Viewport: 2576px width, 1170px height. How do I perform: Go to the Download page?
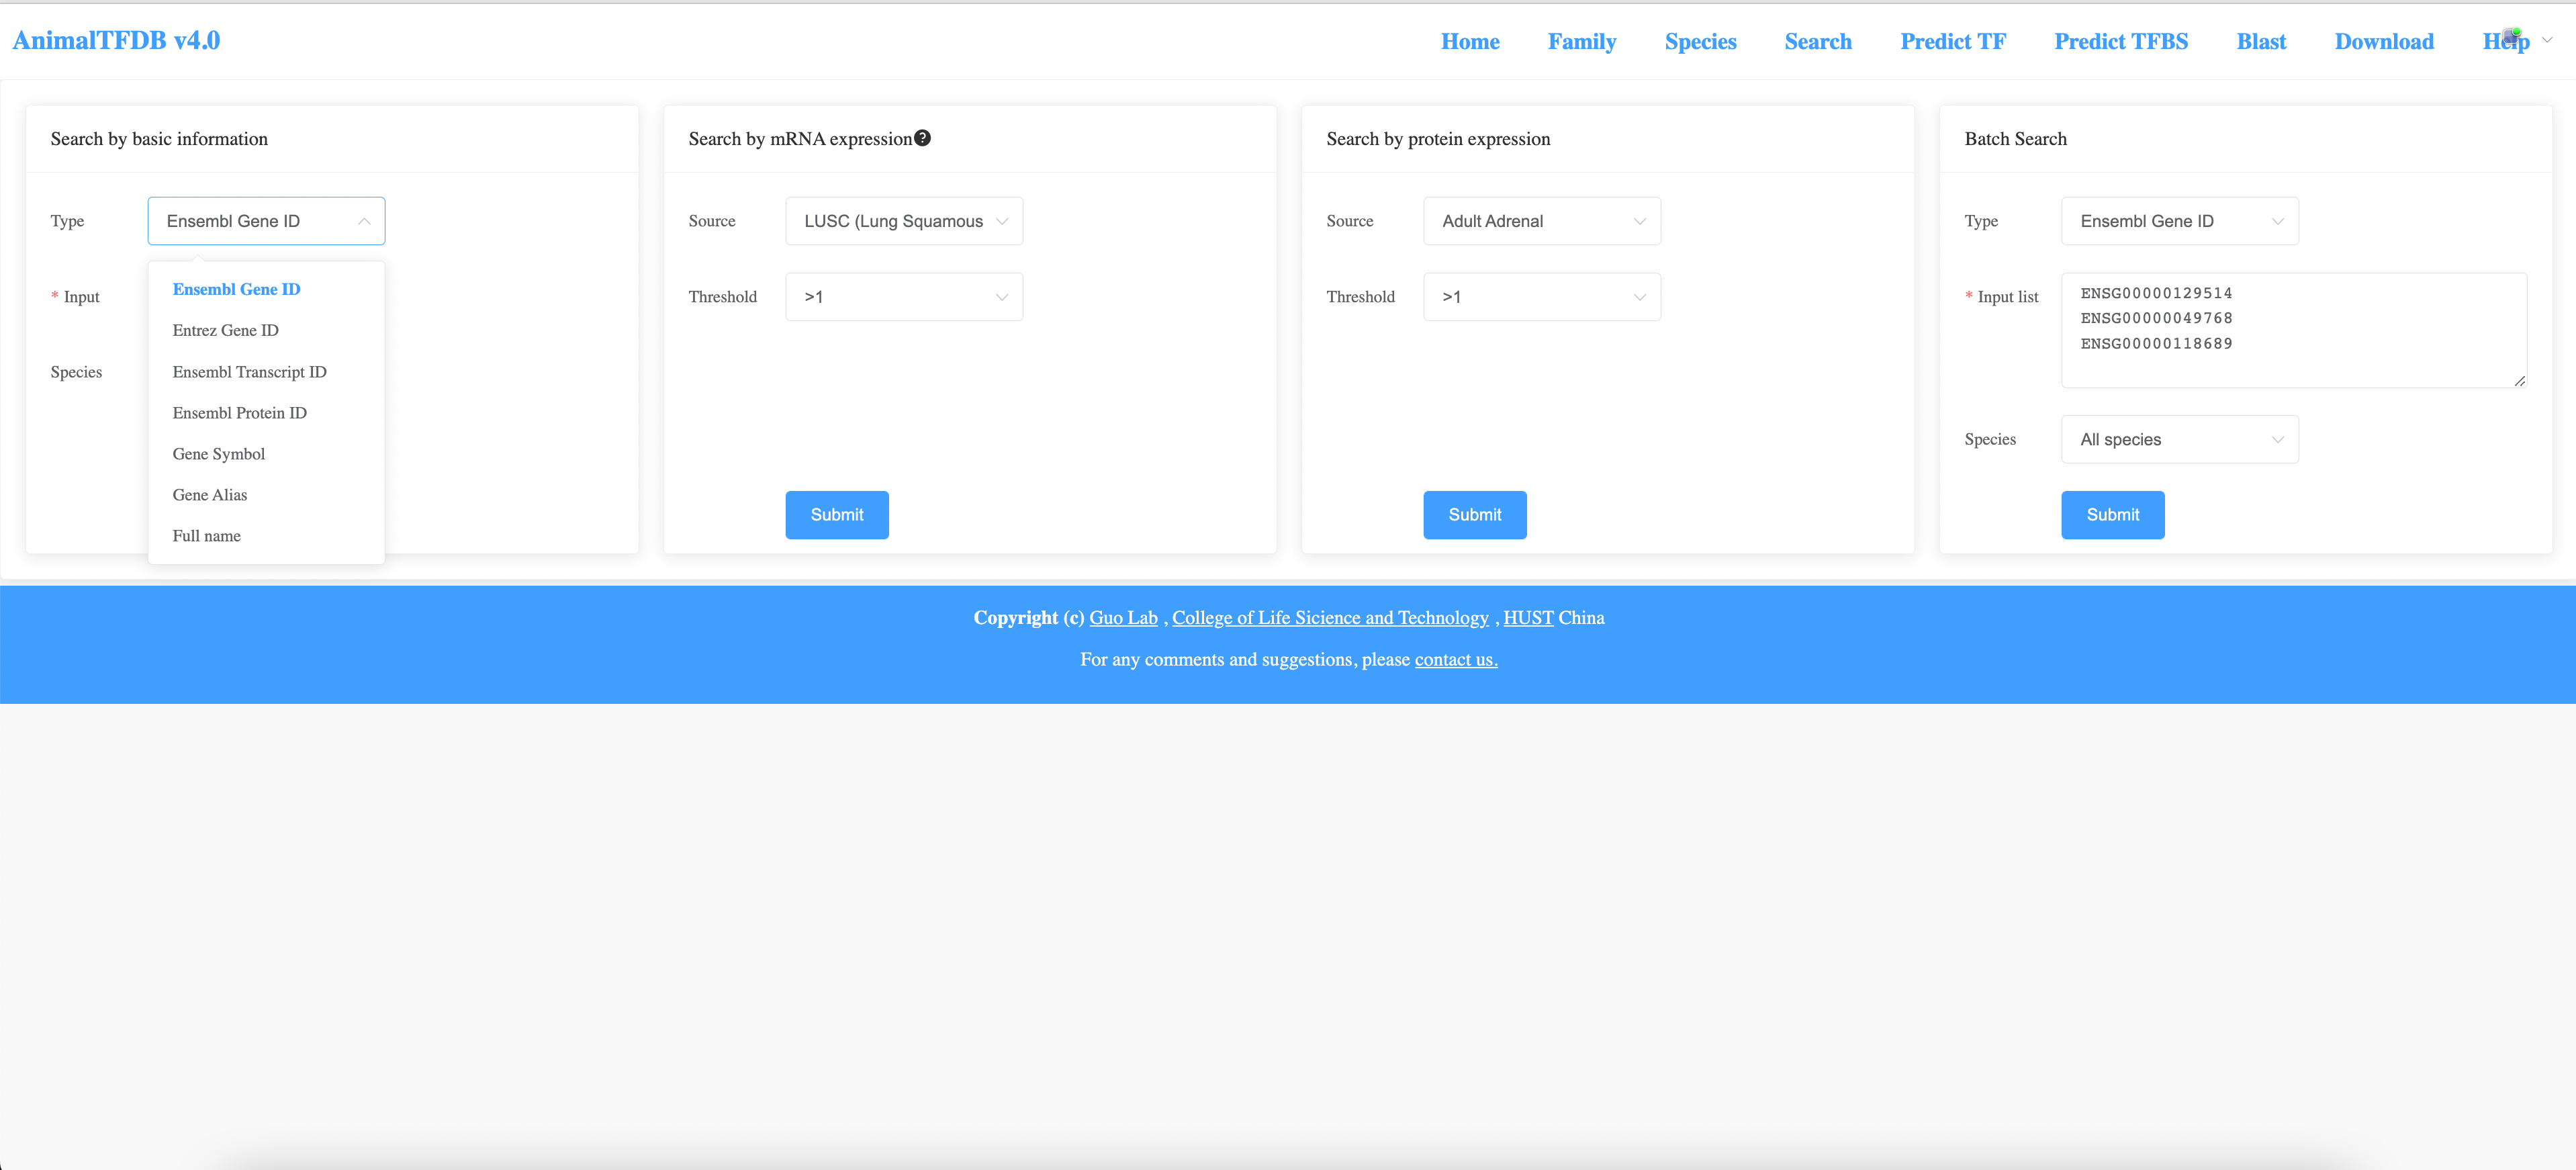[x=2383, y=42]
